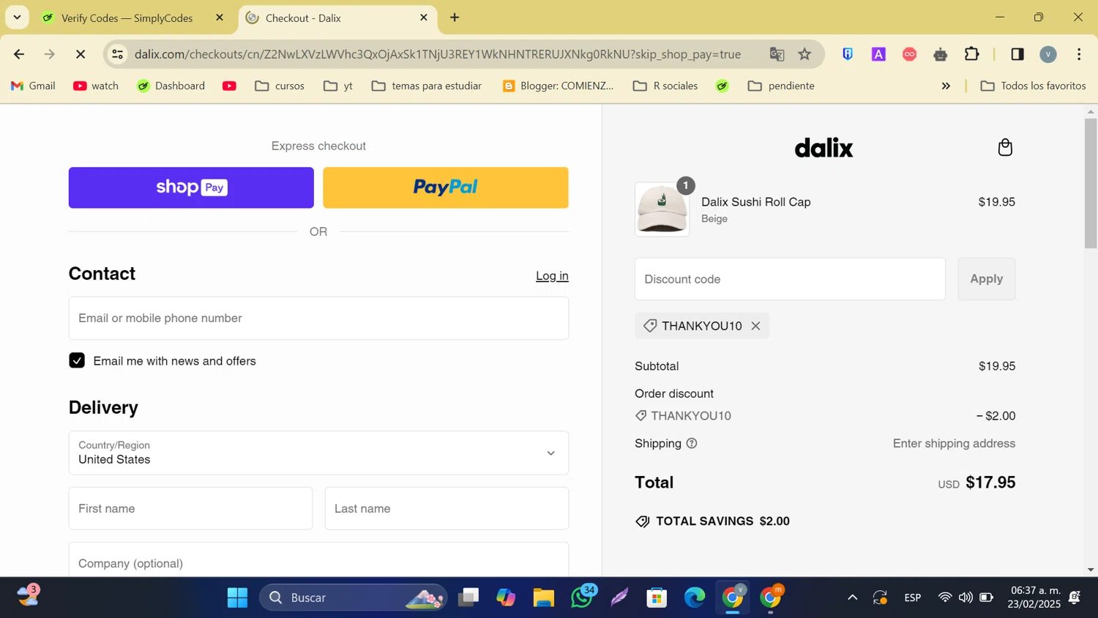Open the shopping bag cart icon
The height and width of the screenshot is (618, 1098).
point(1005,147)
